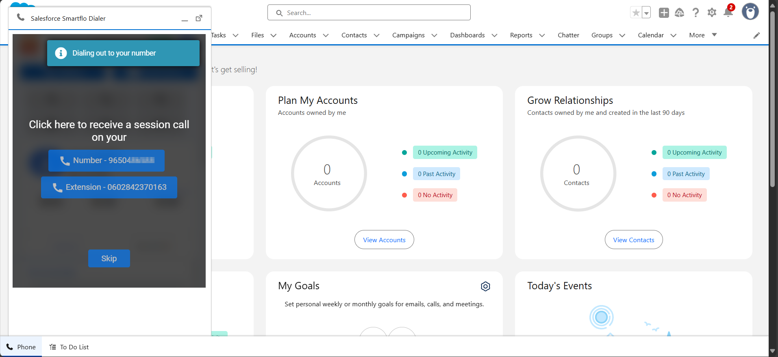
Task: Open the favorites star icon
Action: click(x=636, y=13)
